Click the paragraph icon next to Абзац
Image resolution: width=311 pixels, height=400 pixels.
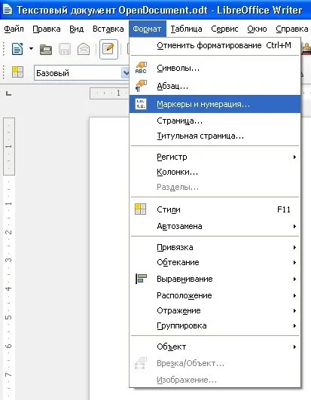141,86
